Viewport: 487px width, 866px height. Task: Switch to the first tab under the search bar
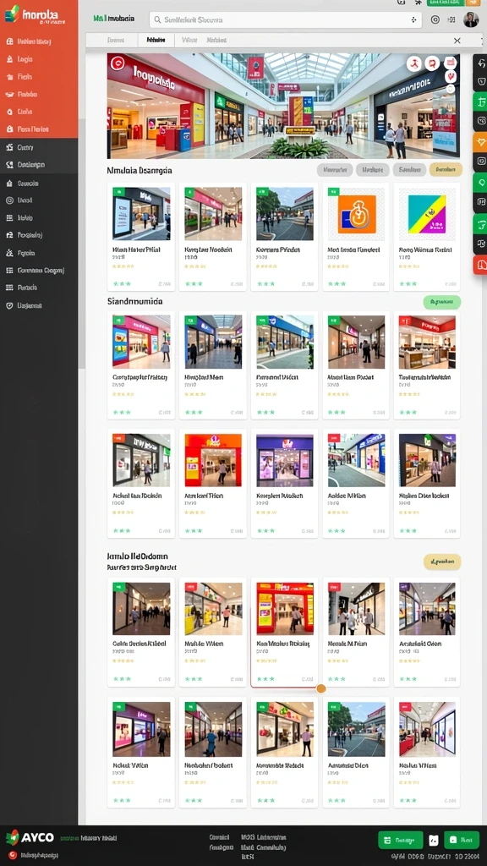pyautogui.click(x=116, y=41)
